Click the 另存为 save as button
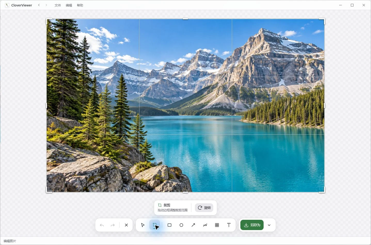The height and width of the screenshot is (245, 371). pyautogui.click(x=252, y=225)
